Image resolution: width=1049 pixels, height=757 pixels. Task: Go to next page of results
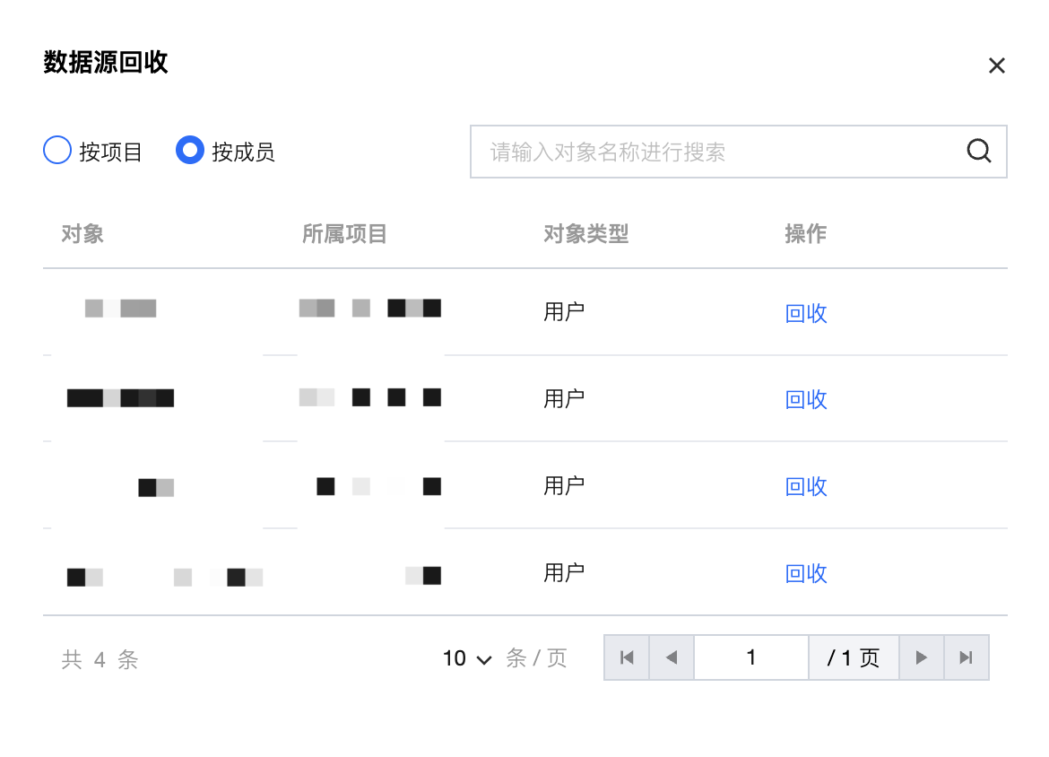(x=921, y=657)
